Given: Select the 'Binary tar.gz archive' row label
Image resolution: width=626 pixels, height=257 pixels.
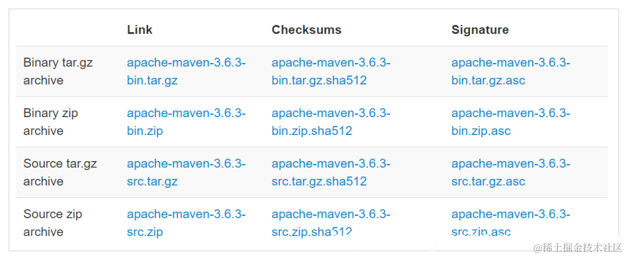Looking at the screenshot, I should point(58,72).
